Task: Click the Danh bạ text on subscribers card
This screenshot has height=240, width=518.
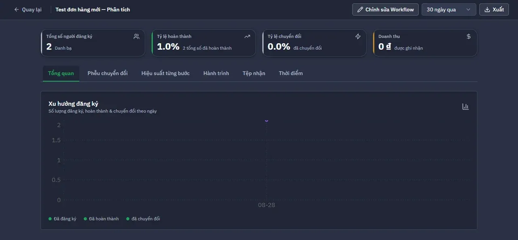Action: 63,48
